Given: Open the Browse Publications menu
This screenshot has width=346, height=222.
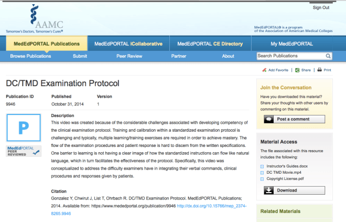Looking at the screenshot, I should click(30, 56).
